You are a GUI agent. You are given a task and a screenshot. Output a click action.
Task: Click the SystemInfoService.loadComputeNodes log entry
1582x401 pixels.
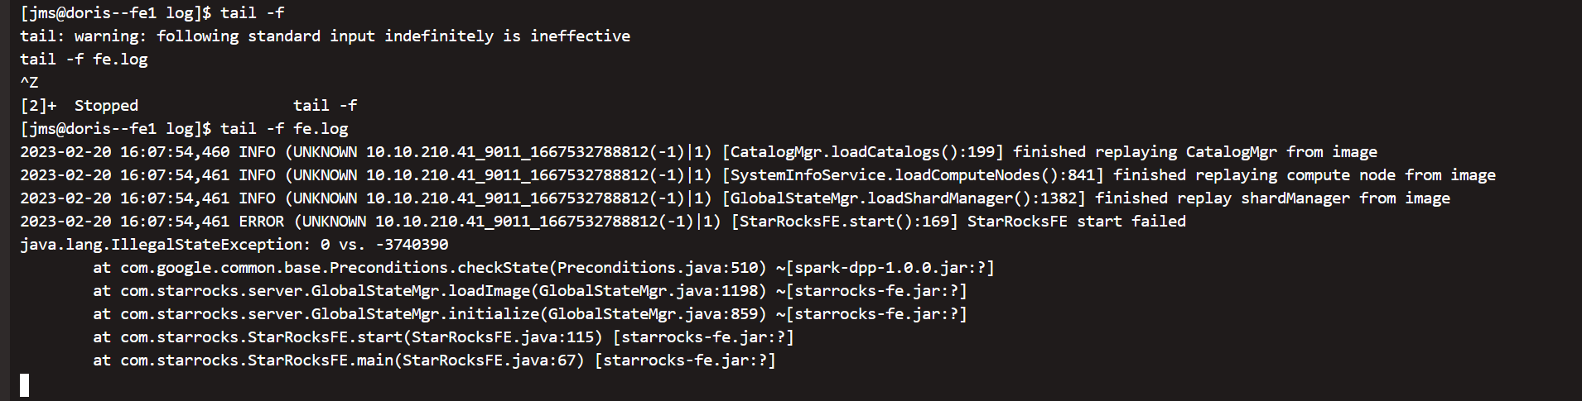(x=758, y=175)
